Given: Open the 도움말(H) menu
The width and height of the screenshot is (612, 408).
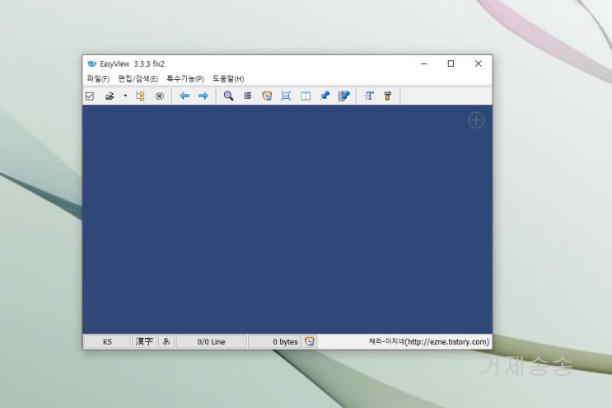Looking at the screenshot, I should (228, 79).
